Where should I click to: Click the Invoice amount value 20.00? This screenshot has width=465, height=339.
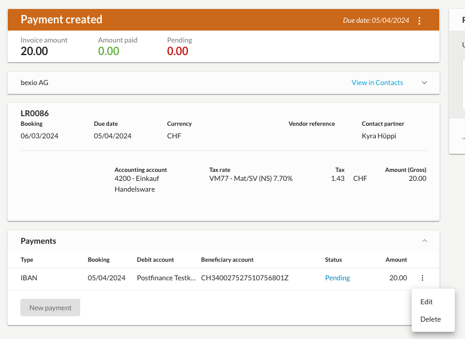pyautogui.click(x=34, y=51)
